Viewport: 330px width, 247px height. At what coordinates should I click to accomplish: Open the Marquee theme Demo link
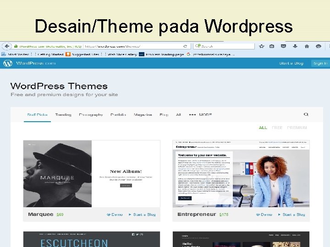(x=115, y=215)
